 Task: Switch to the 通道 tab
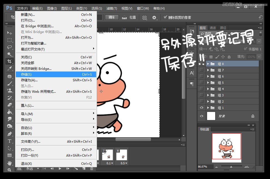pyautogui.click(x=213, y=28)
